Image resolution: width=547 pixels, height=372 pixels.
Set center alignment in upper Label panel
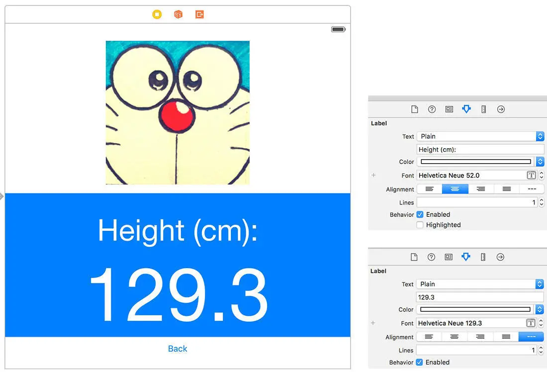point(455,189)
